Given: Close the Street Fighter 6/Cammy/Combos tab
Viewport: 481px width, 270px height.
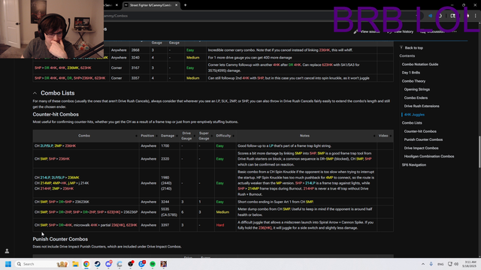Looking at the screenshot, I should 177,5.
